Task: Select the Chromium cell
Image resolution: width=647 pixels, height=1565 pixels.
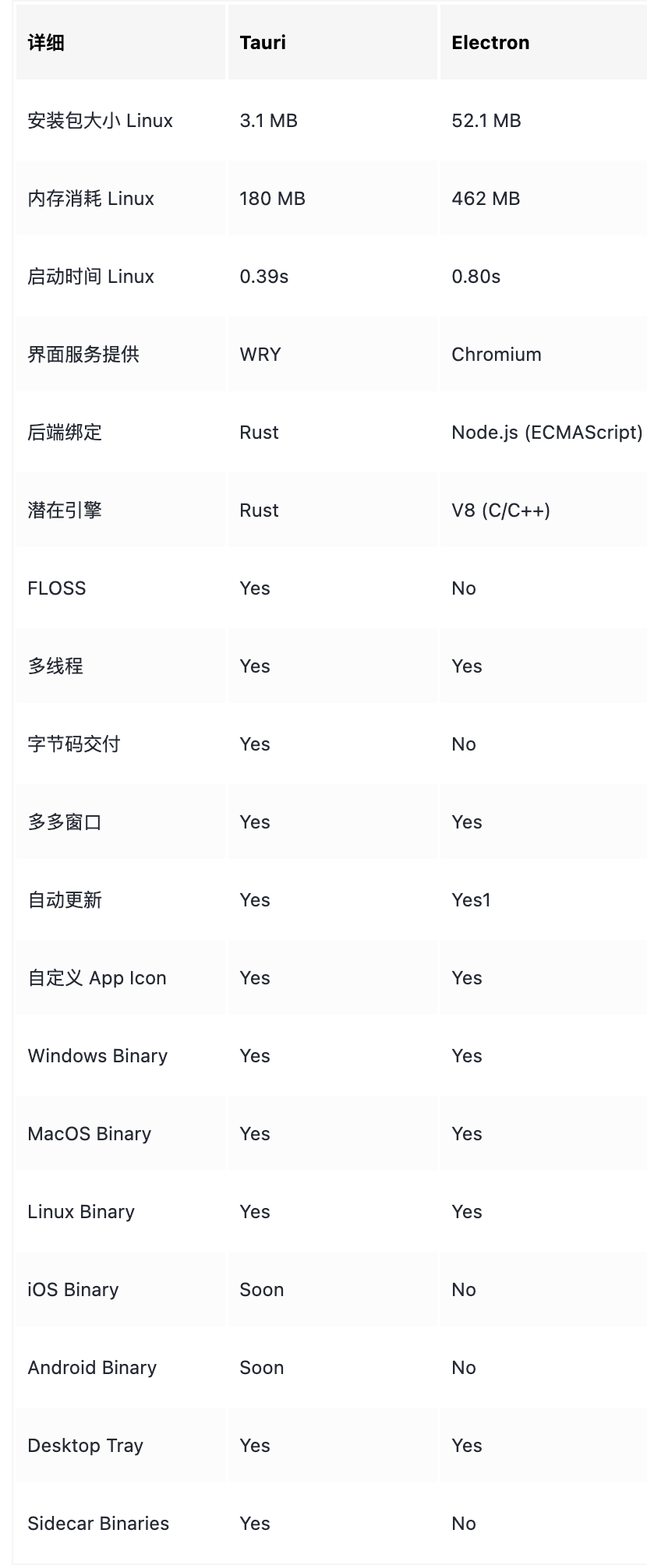Action: coord(496,355)
